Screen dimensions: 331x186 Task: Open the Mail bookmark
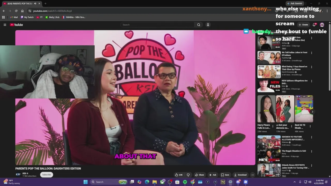point(14,17)
